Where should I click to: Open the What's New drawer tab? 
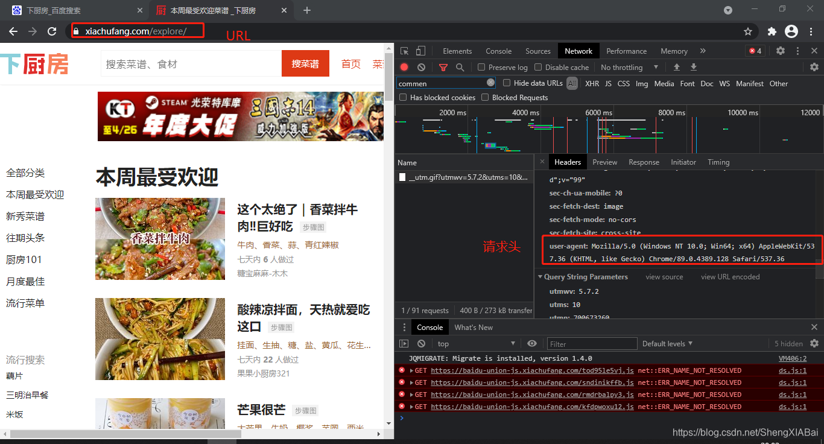coord(474,328)
